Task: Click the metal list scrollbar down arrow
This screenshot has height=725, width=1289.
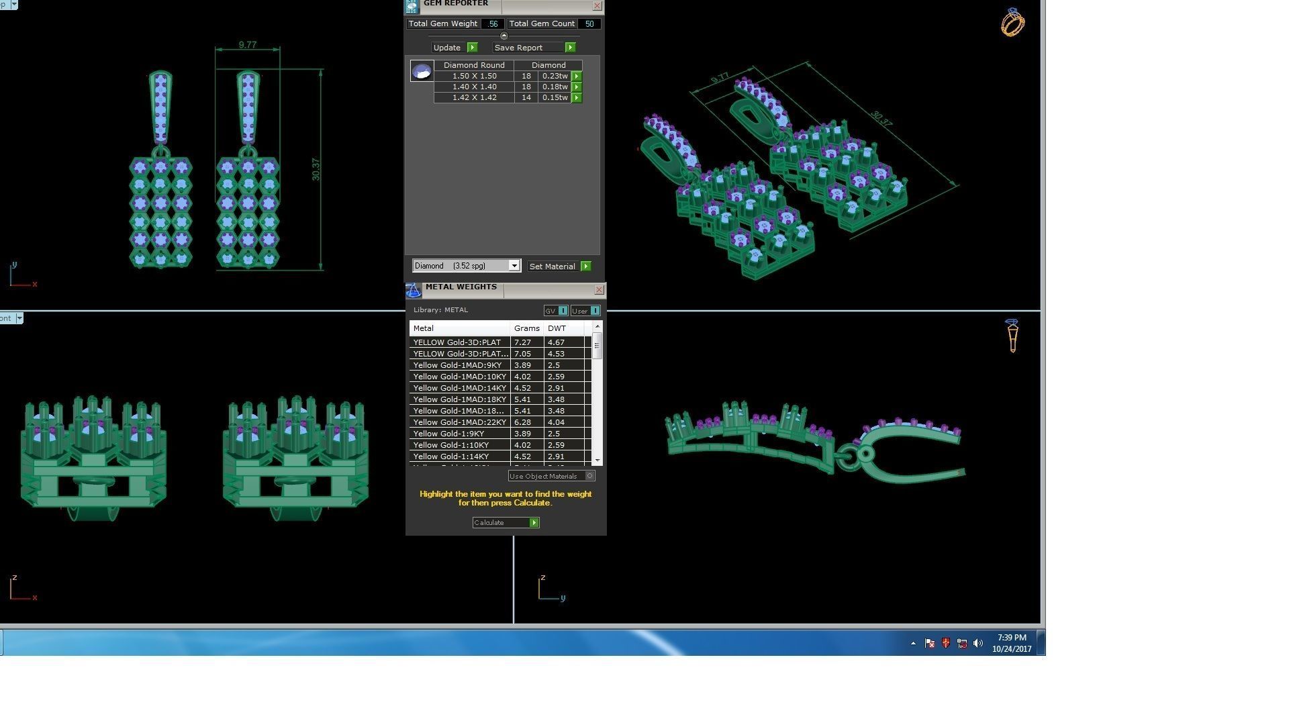Action: [598, 461]
